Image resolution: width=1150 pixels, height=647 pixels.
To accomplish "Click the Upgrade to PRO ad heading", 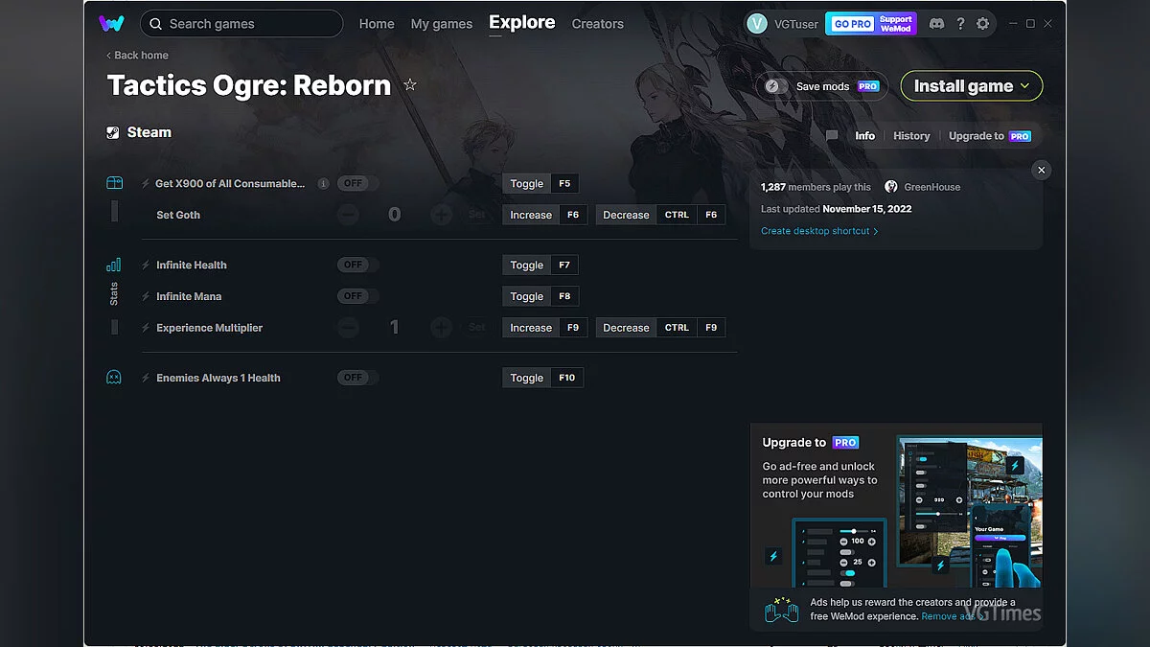I will [811, 443].
